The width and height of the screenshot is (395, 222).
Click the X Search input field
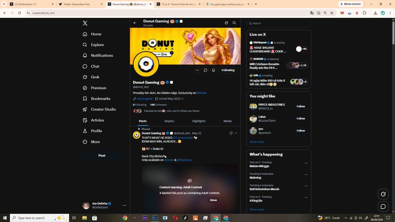(x=278, y=23)
